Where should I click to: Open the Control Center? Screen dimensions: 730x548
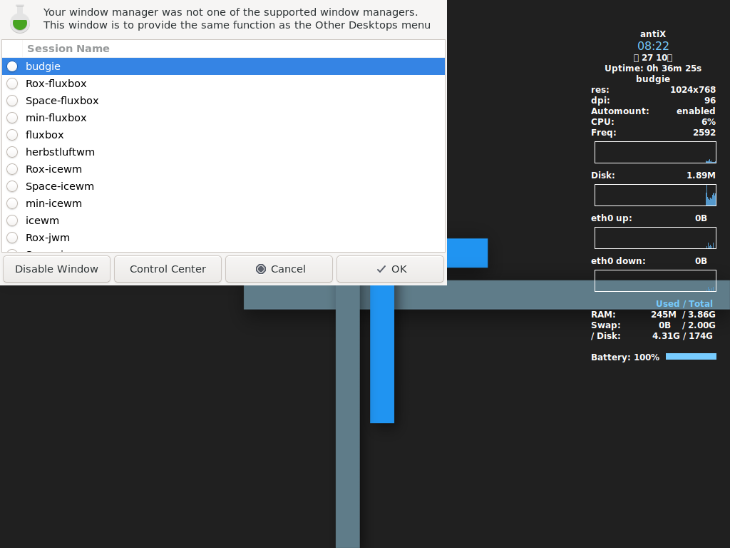(168, 269)
